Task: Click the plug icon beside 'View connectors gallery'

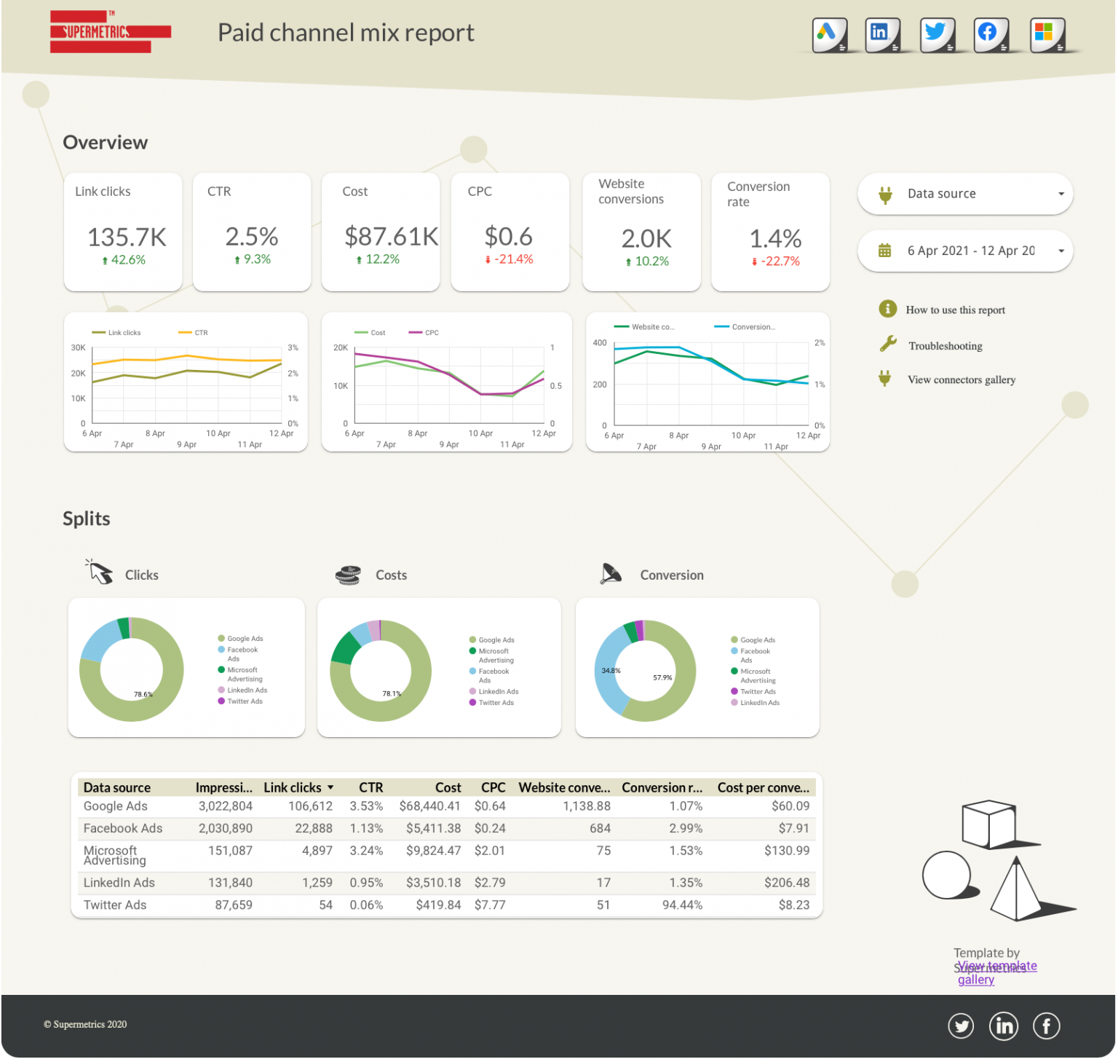Action: click(885, 378)
